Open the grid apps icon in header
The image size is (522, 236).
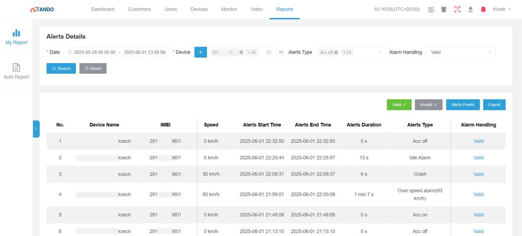[x=431, y=9]
